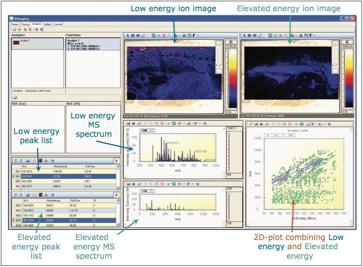
Task: Open the print icon on the spectrum toolbar
Action: point(139,124)
